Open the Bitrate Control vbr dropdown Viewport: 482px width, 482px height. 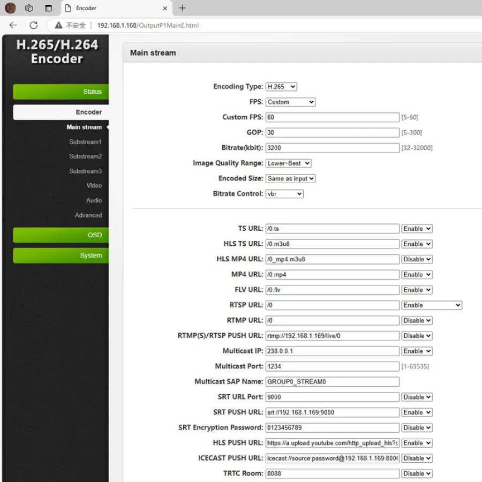(284, 194)
